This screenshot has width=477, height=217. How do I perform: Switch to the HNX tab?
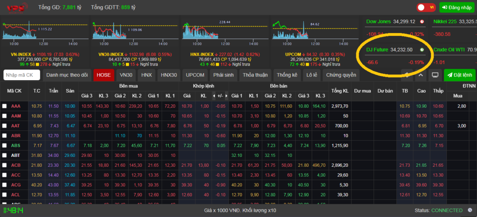tap(147, 75)
